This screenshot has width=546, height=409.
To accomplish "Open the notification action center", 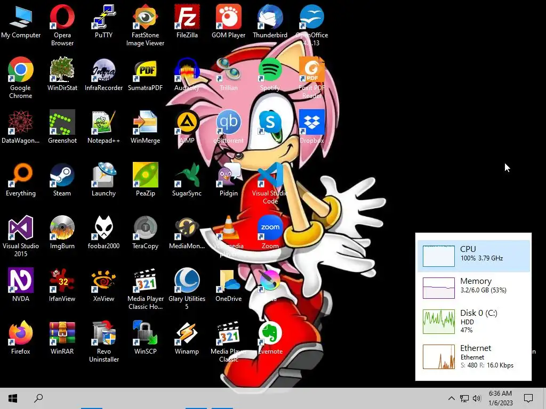I will point(528,398).
